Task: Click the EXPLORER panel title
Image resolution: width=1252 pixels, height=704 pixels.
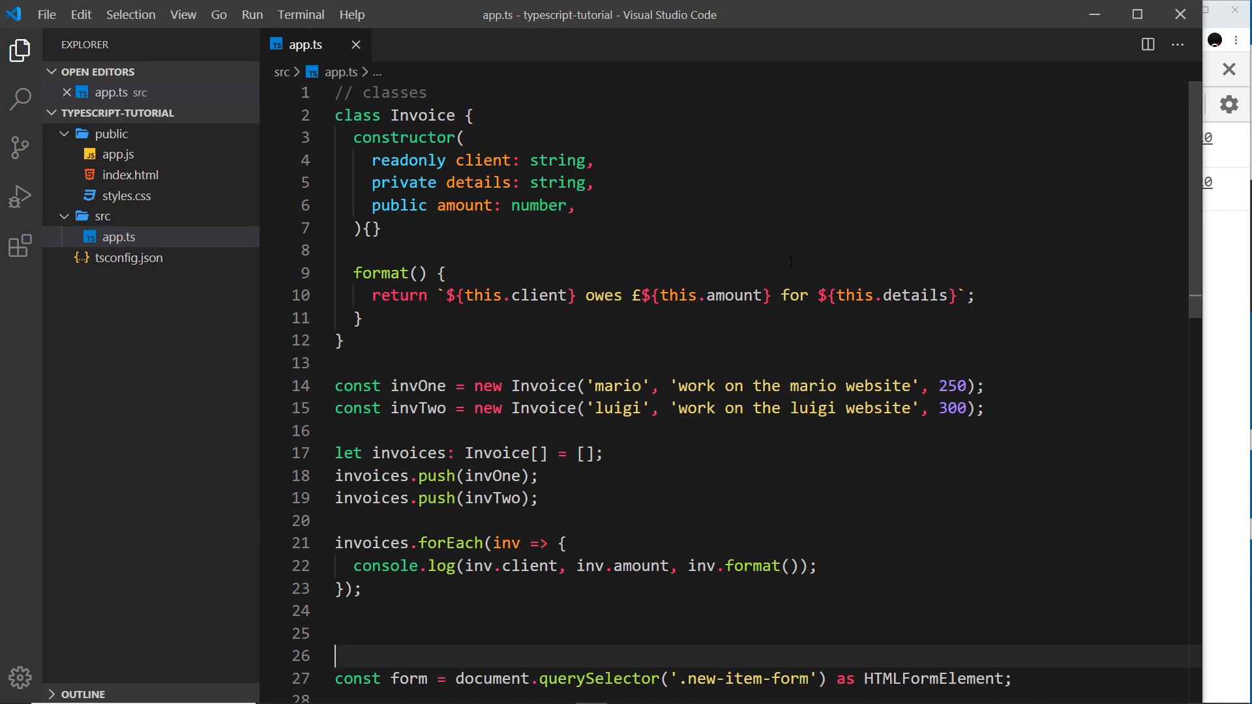Action: [x=85, y=44]
